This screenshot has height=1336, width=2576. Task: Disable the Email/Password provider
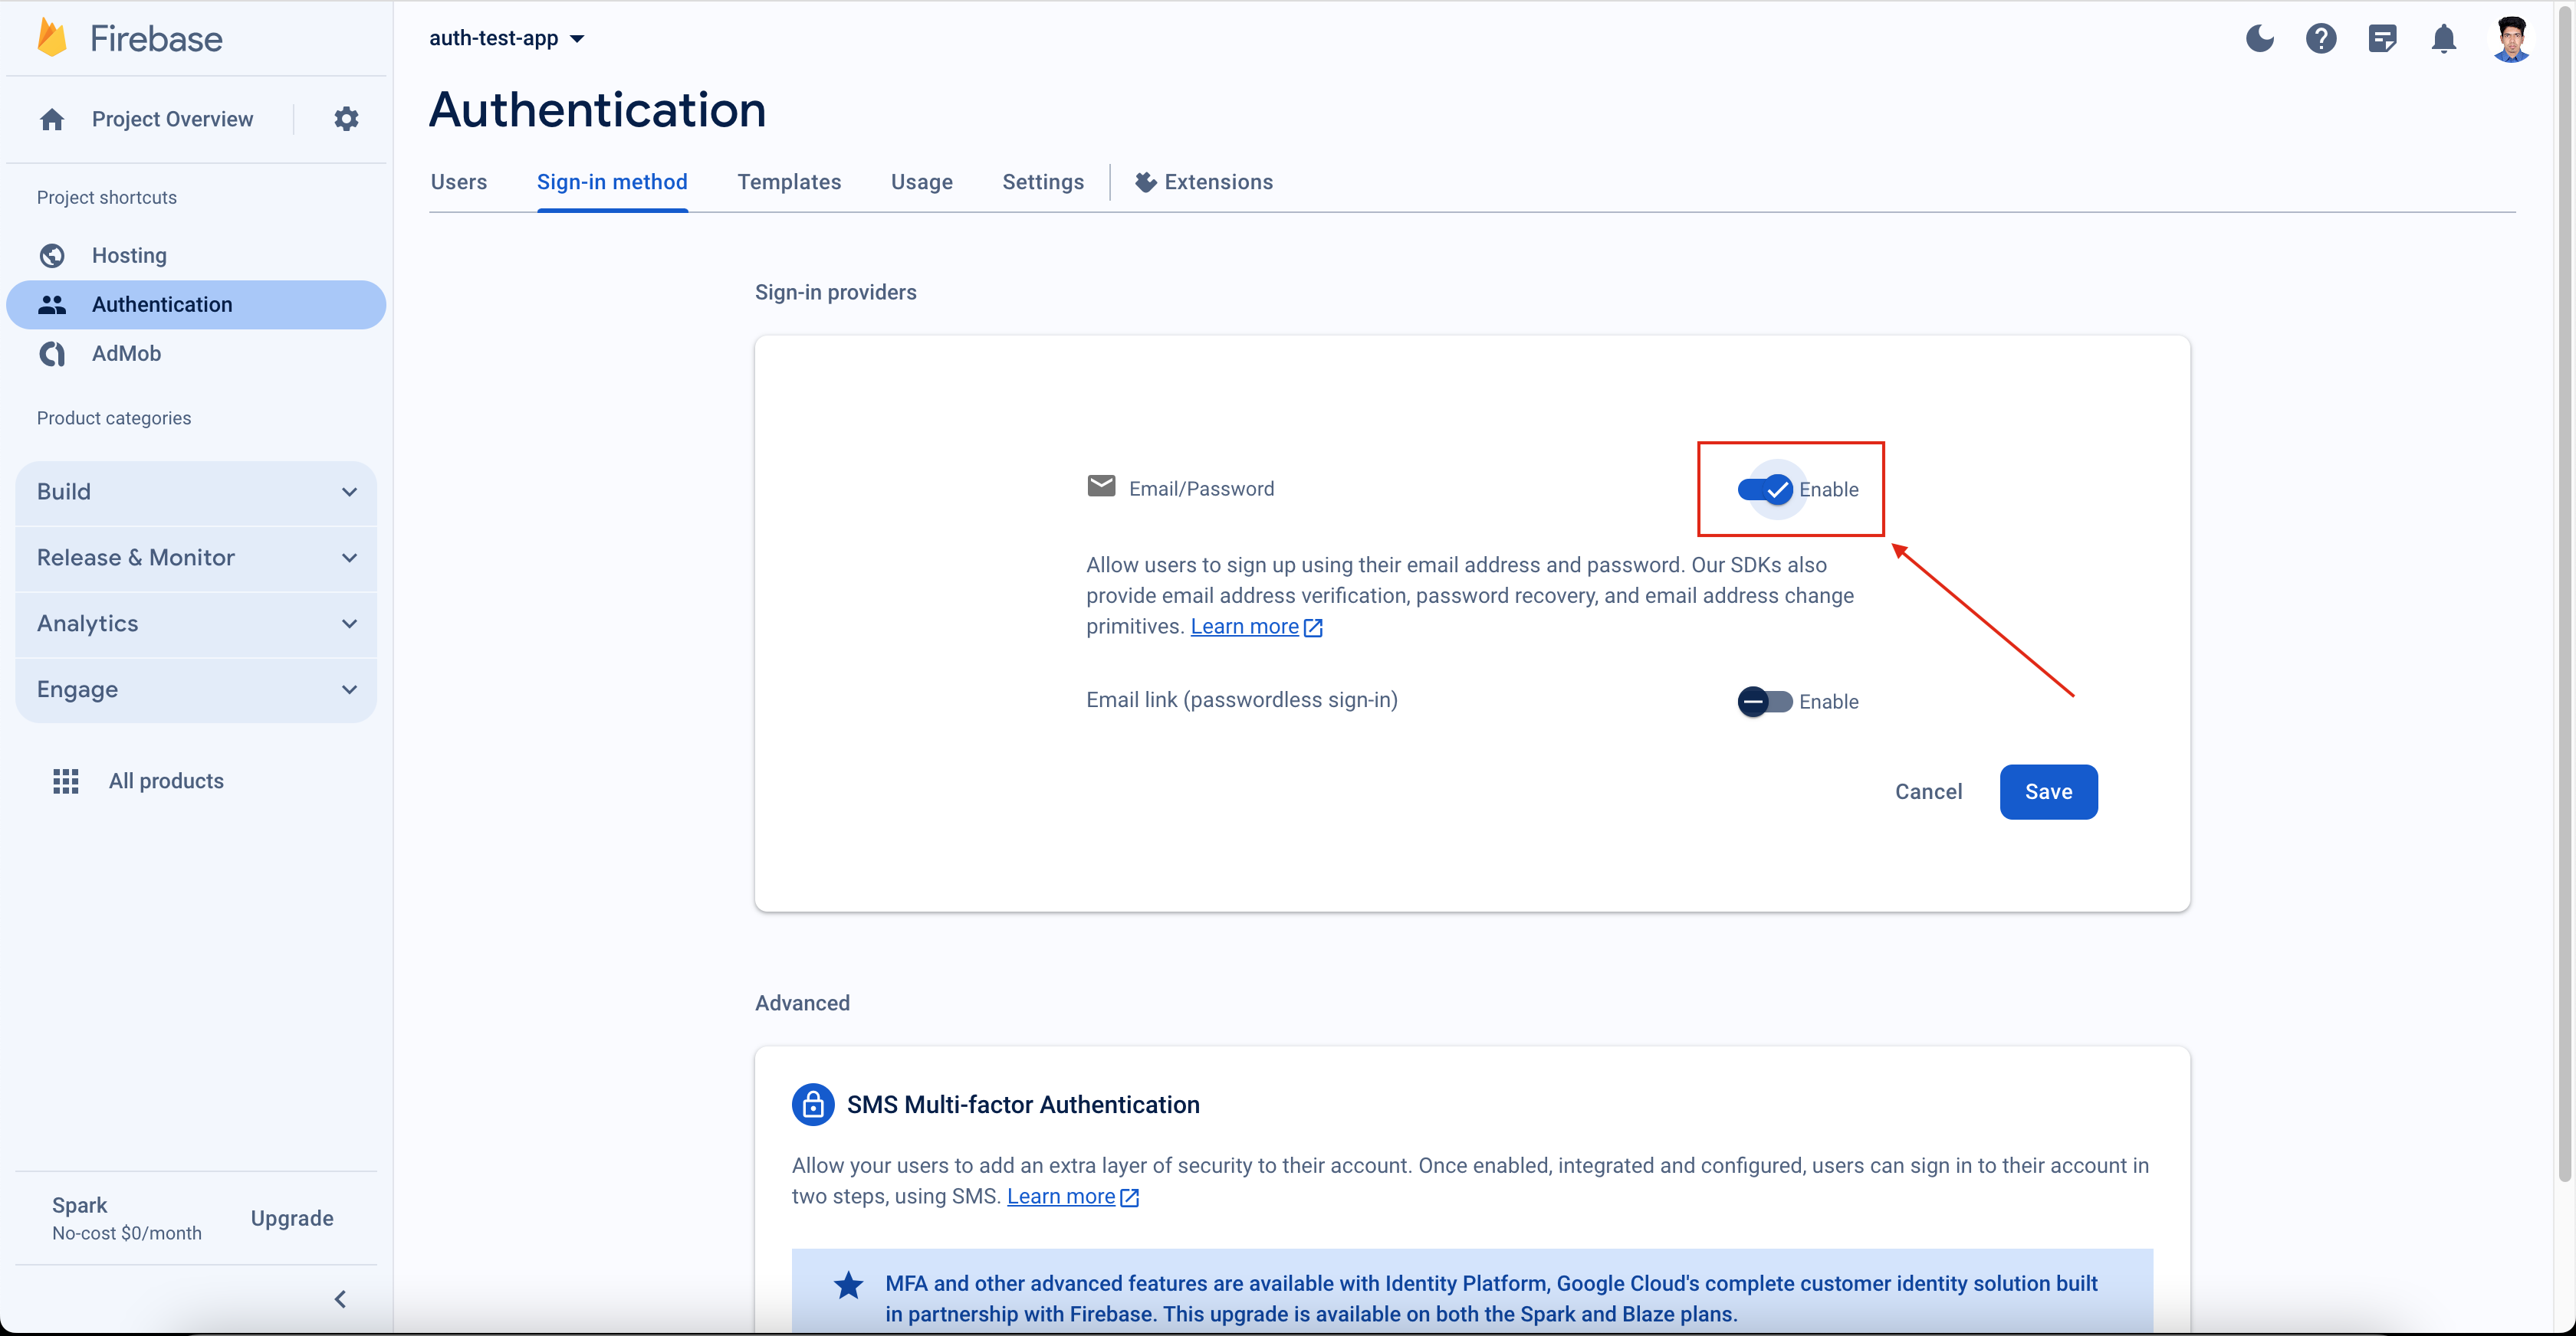(x=1766, y=489)
